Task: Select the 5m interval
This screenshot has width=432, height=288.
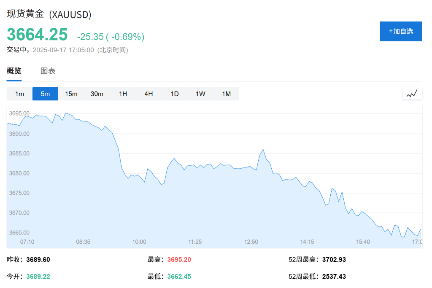Action: (x=45, y=94)
